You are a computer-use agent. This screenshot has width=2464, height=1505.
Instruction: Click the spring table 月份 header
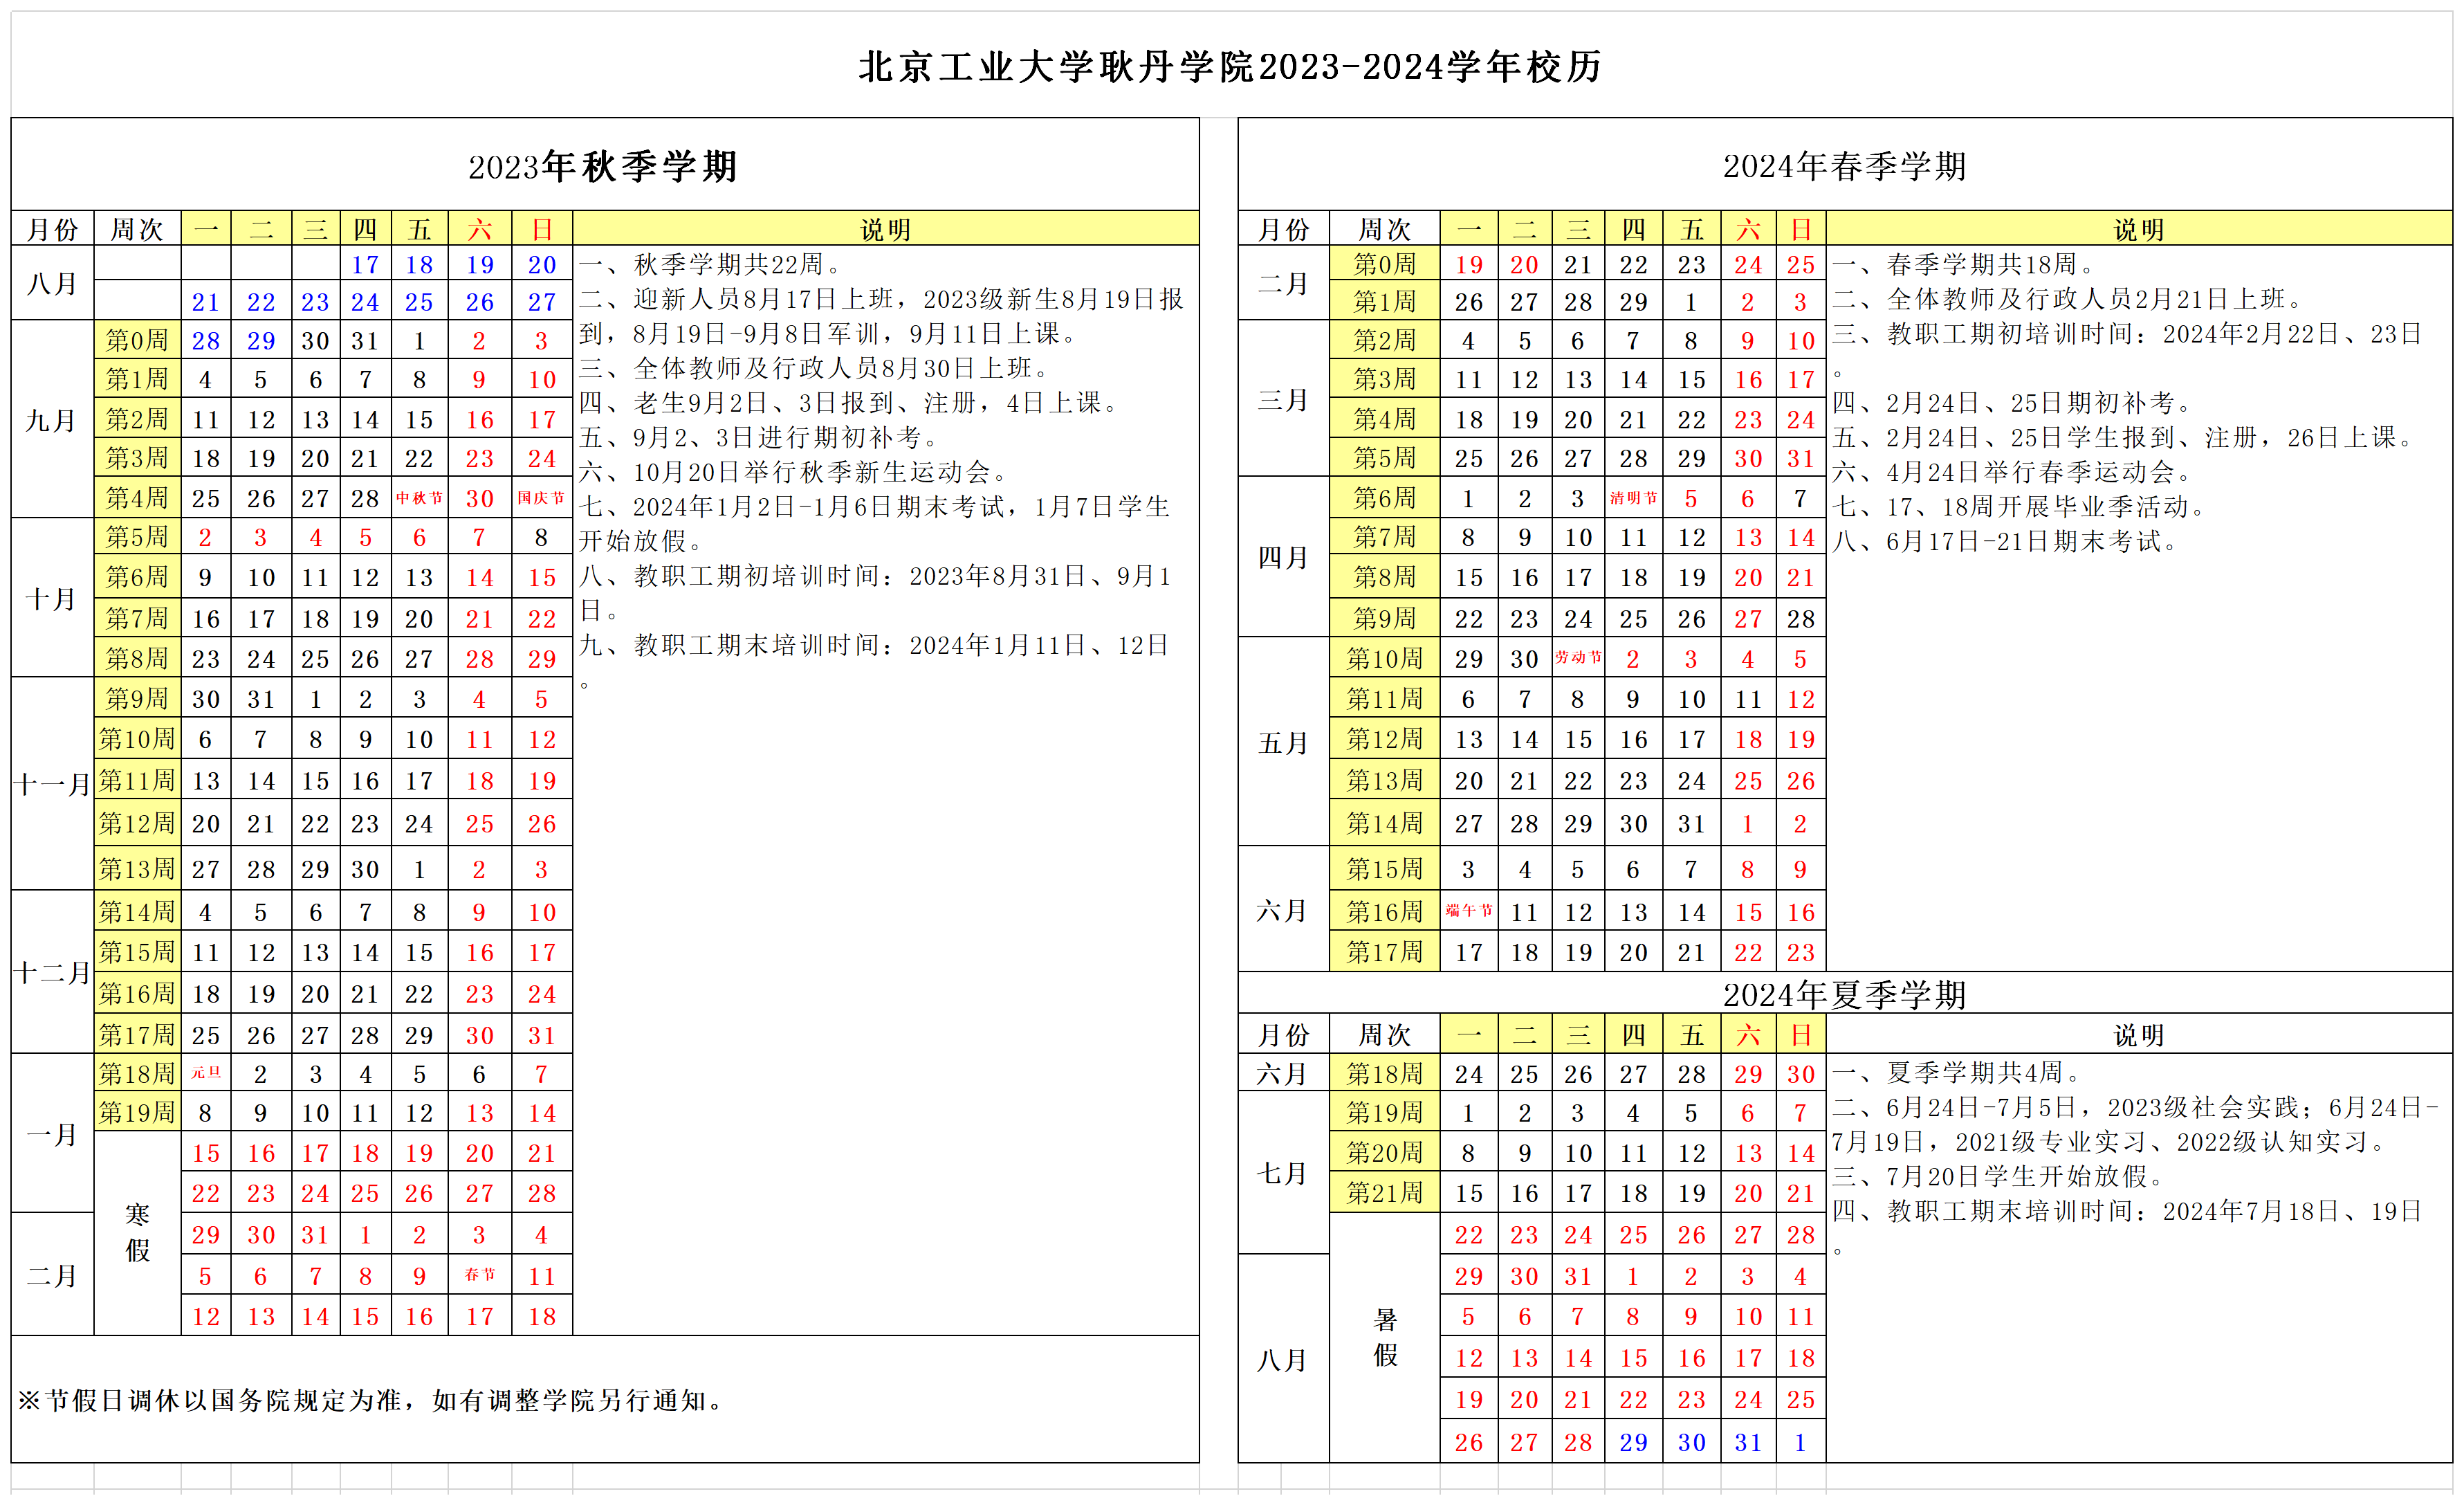1283,229
